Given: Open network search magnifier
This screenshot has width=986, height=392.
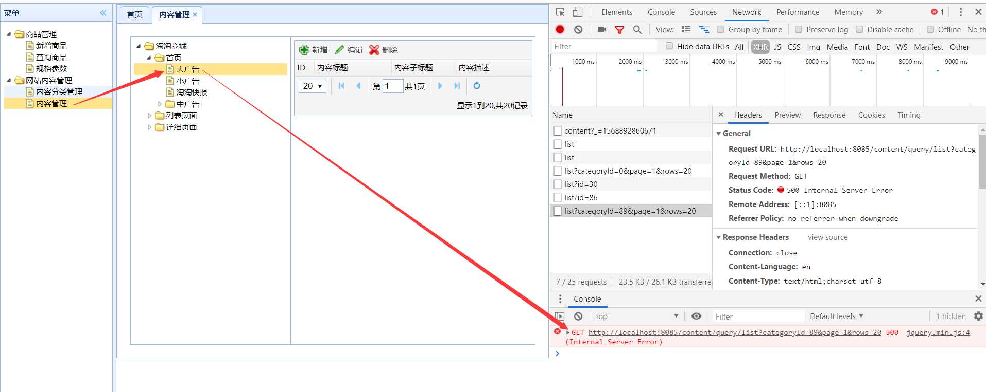Looking at the screenshot, I should click(637, 30).
